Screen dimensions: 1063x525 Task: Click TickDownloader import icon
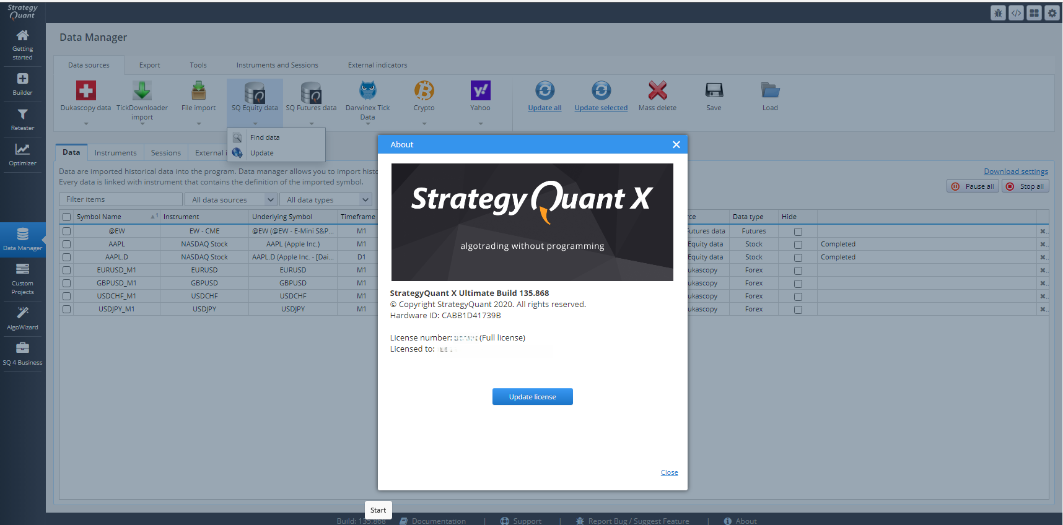point(142,90)
